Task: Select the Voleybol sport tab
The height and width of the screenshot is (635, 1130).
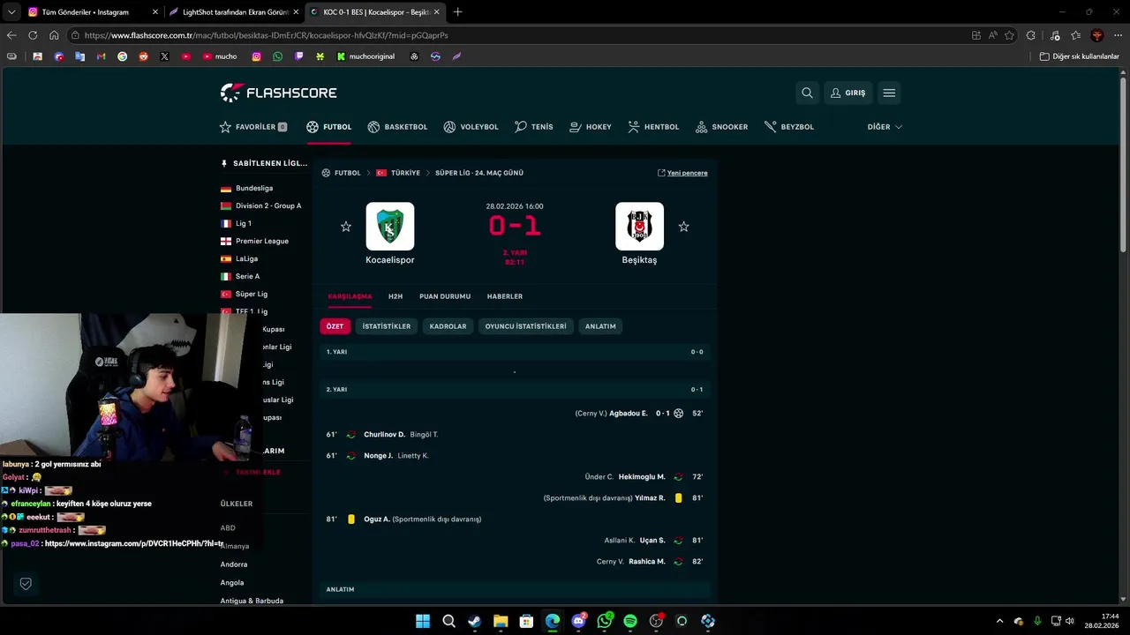Action: (471, 127)
